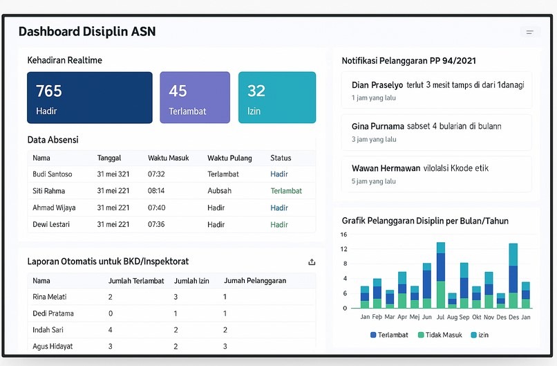Click the 31 mei 321 date cell
The image size is (557, 366).
coord(113,174)
